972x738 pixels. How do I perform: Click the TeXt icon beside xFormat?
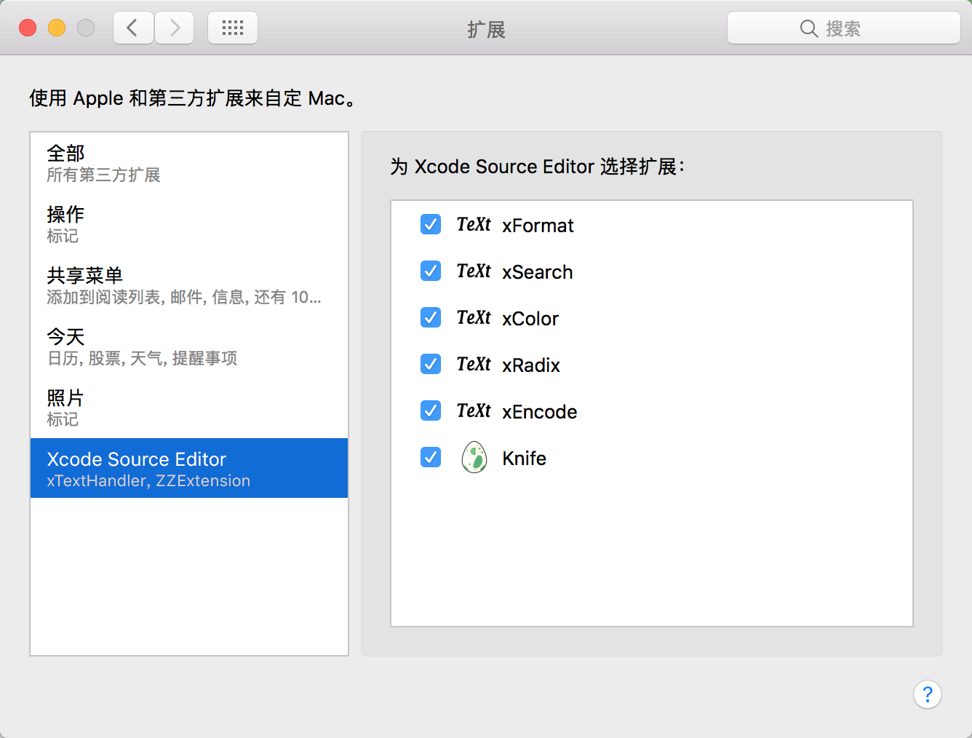tap(474, 225)
